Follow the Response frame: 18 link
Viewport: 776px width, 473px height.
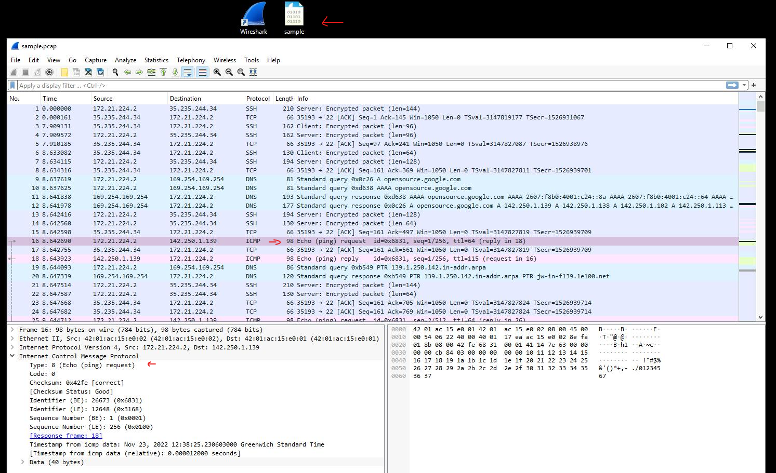[66, 436]
